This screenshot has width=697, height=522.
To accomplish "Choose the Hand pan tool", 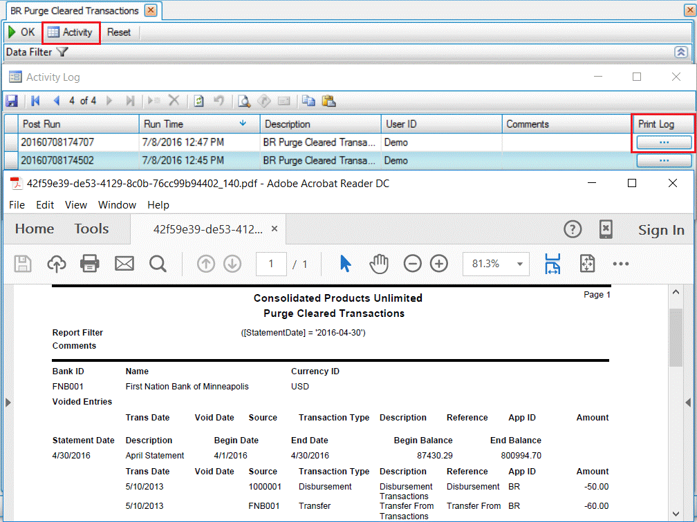I will tap(379, 264).
